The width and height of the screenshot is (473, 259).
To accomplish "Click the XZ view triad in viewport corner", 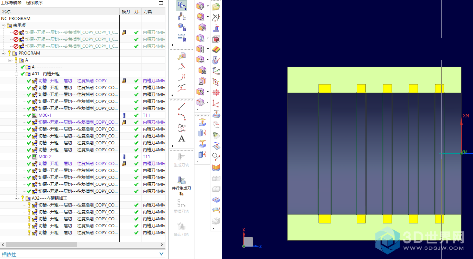I will pos(252,239).
